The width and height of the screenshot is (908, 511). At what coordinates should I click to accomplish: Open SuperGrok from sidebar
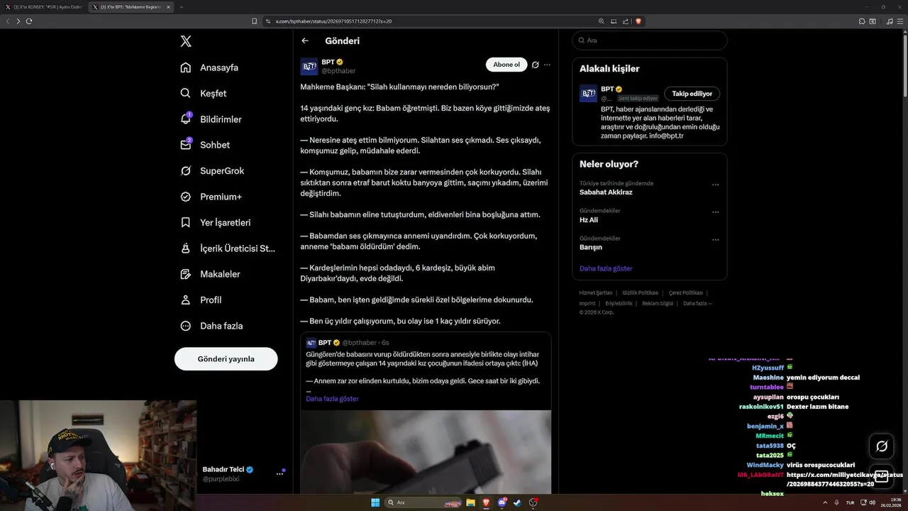[212, 171]
